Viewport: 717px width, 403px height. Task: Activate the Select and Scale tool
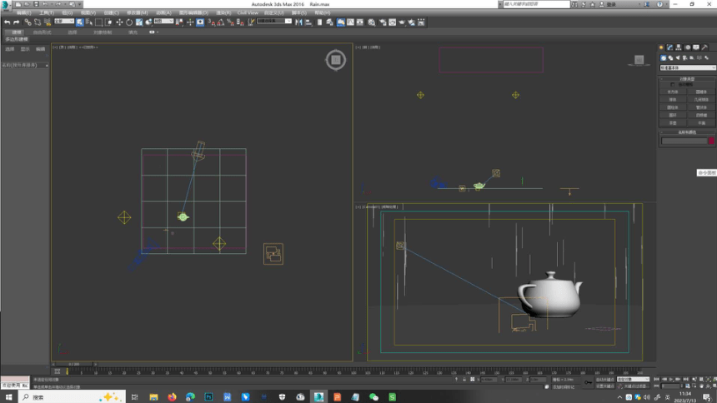pos(139,22)
